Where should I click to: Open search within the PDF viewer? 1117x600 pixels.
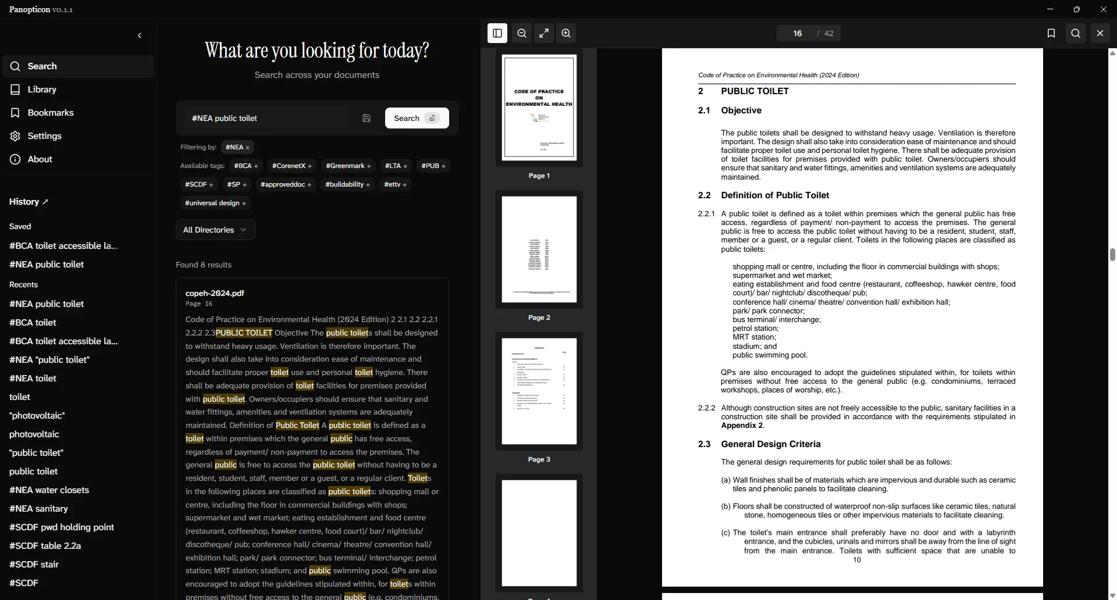(1076, 33)
